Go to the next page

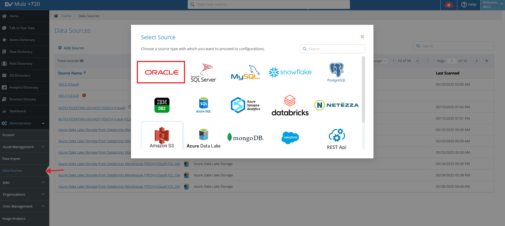coord(477,61)
